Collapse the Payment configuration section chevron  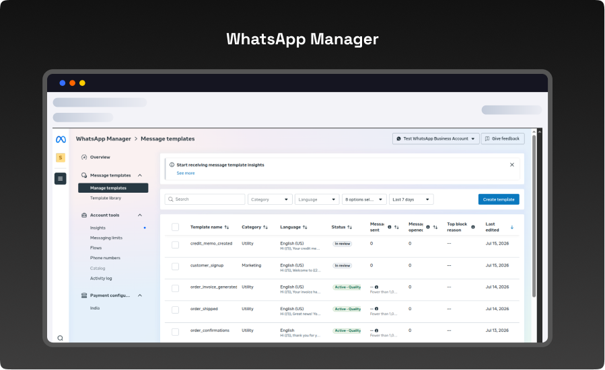pos(140,295)
